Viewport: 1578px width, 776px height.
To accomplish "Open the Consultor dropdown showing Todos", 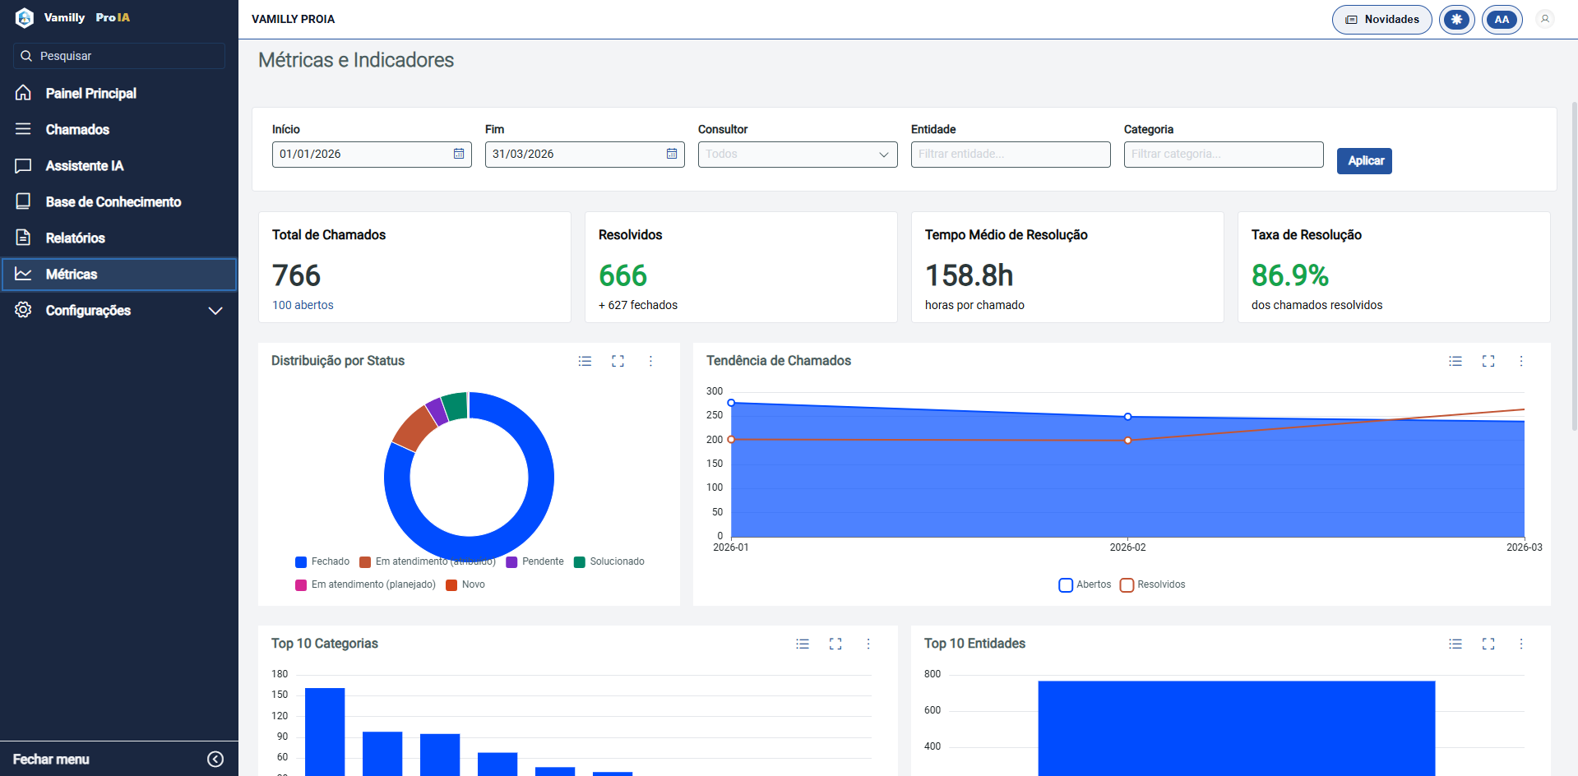I will (796, 154).
